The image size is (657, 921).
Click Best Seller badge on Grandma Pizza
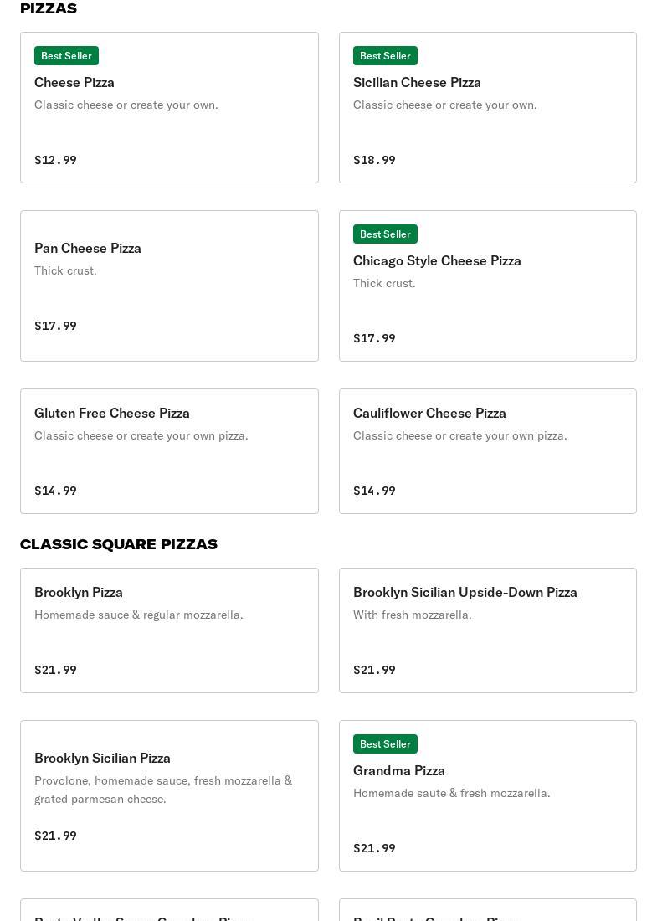pyautogui.click(x=385, y=743)
